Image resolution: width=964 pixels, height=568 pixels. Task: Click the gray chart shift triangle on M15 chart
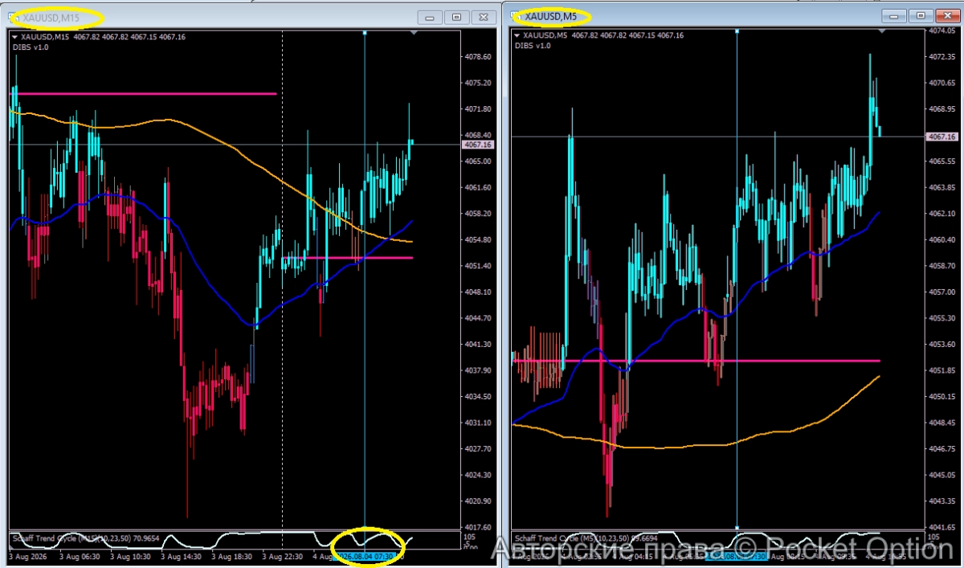pos(413,33)
